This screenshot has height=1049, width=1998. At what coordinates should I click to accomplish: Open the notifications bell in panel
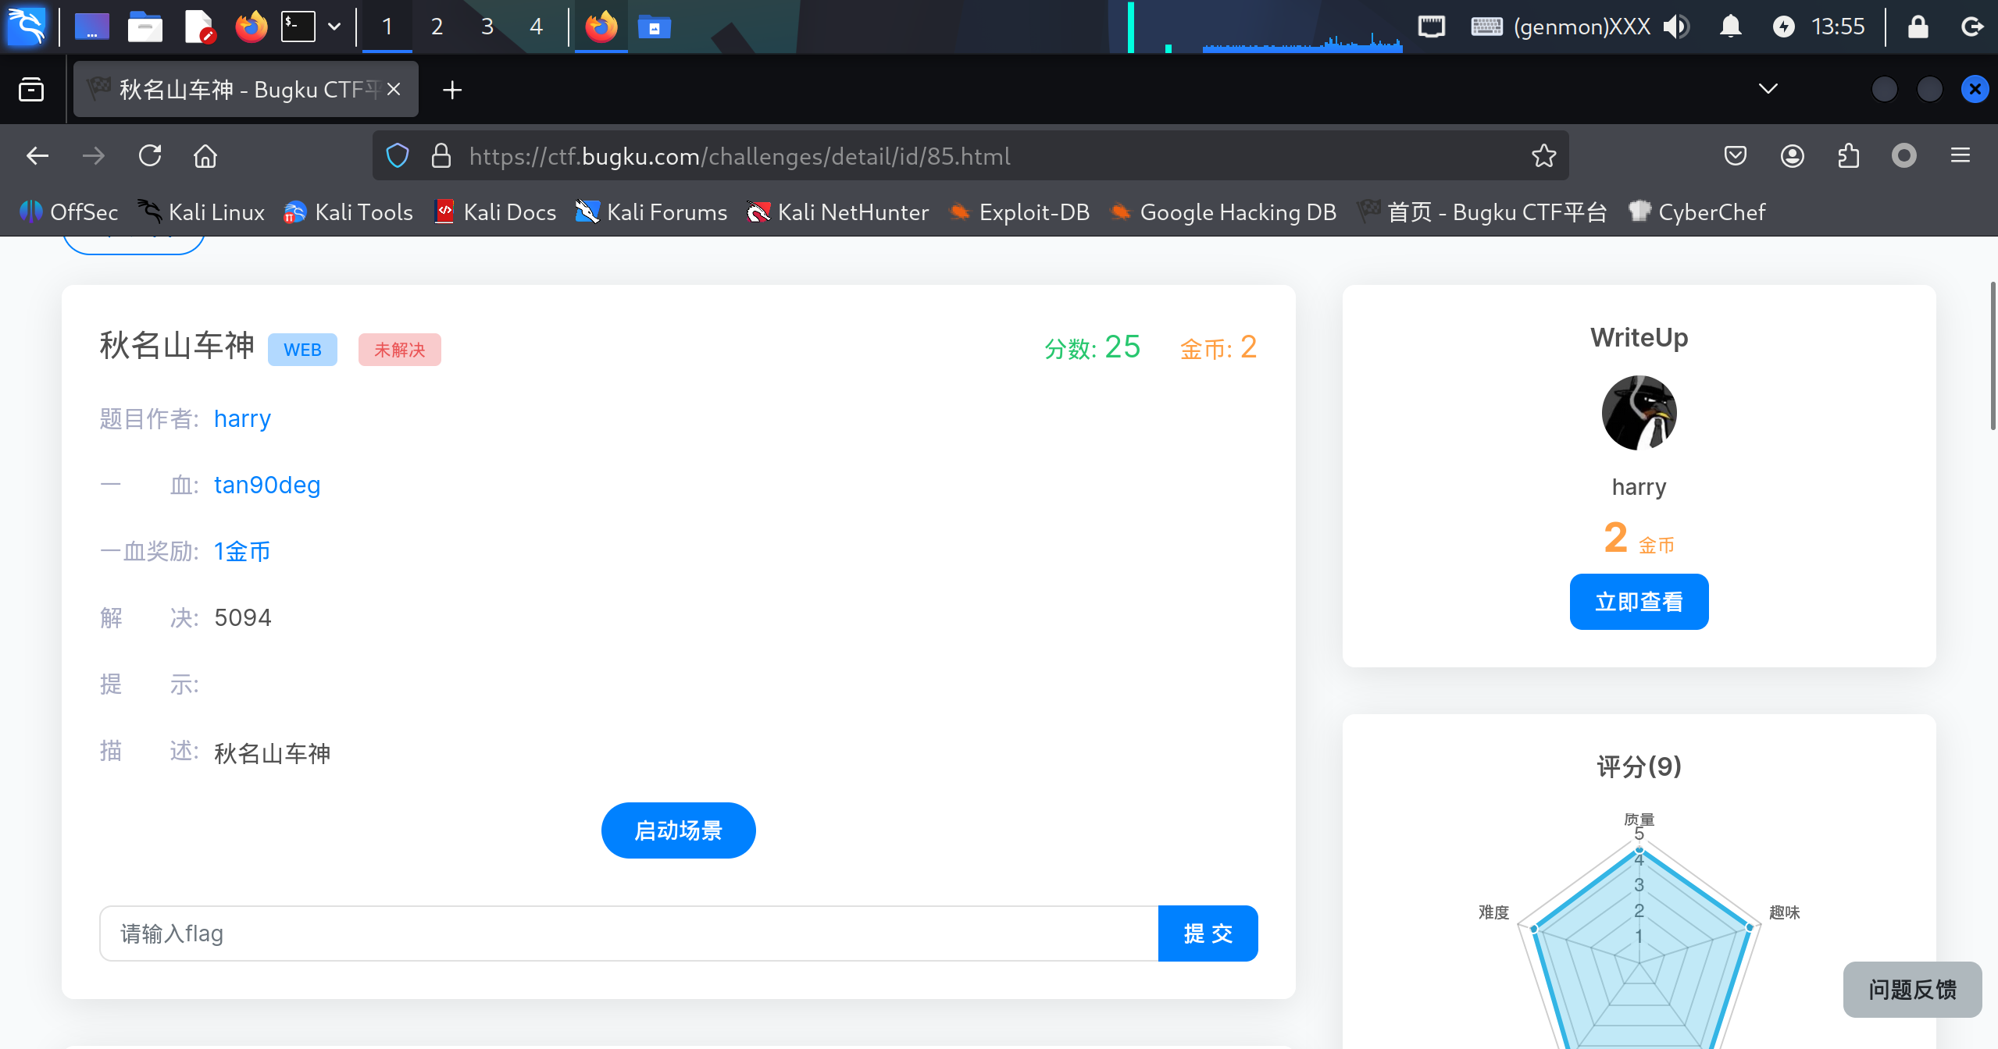pos(1730,27)
